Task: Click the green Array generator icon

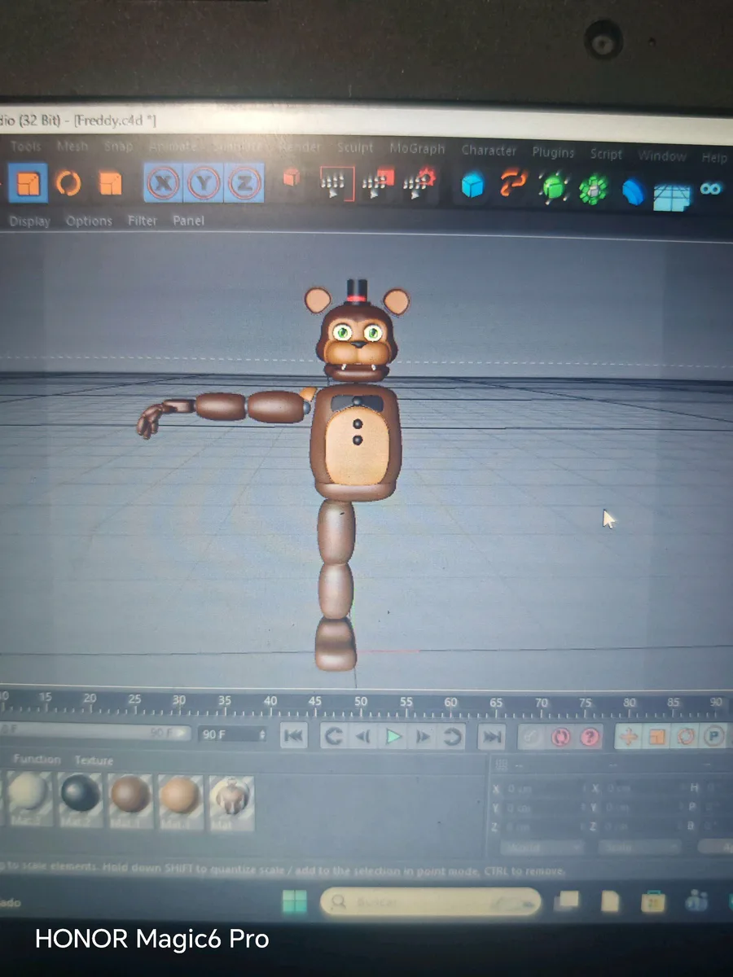Action: click(x=594, y=189)
